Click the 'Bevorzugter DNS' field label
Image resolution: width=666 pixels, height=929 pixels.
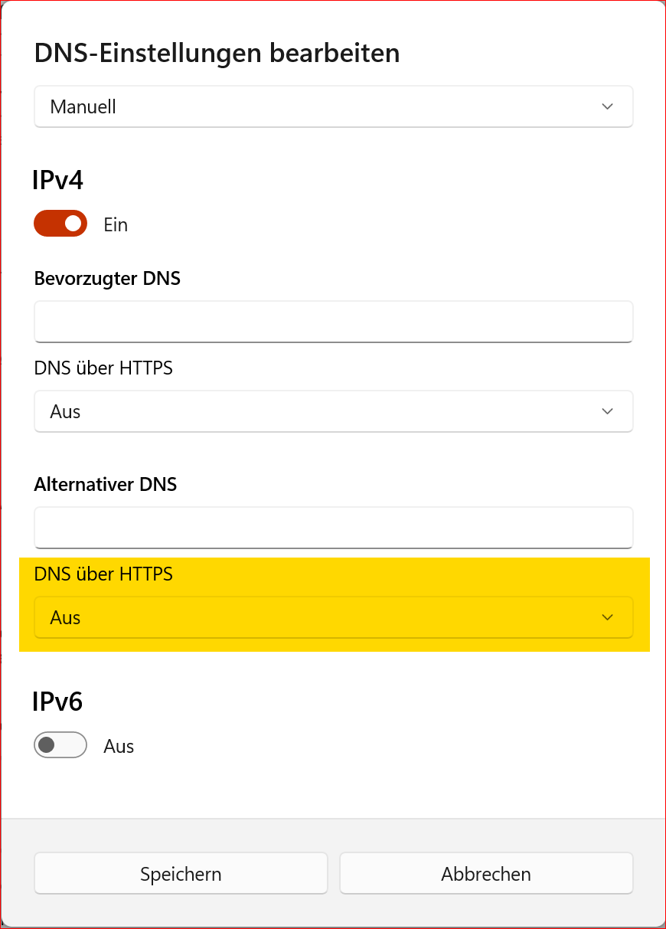point(107,278)
